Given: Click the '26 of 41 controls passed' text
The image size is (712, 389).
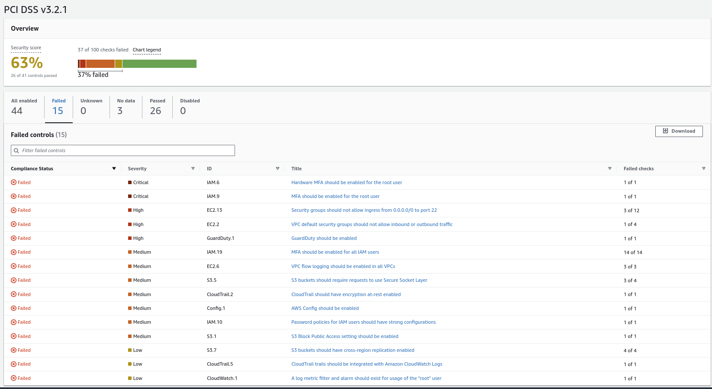Looking at the screenshot, I should (x=34, y=76).
